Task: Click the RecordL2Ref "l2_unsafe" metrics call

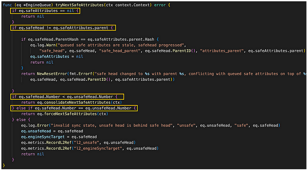Action: [x=79, y=142]
